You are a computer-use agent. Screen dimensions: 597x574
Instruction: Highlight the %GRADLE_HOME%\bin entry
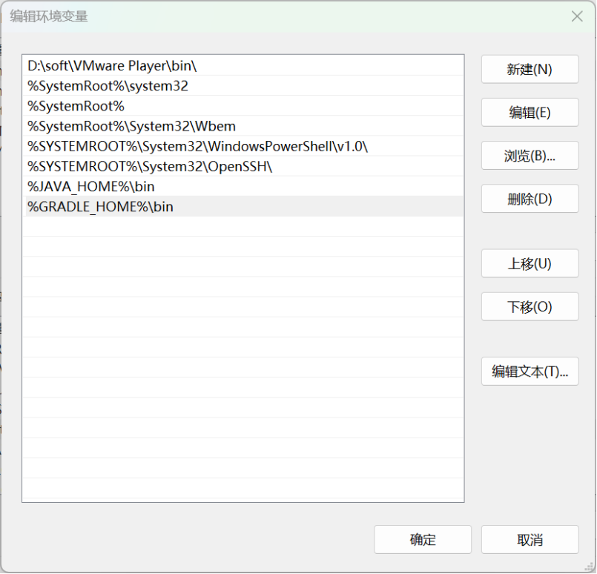pyautogui.click(x=101, y=207)
